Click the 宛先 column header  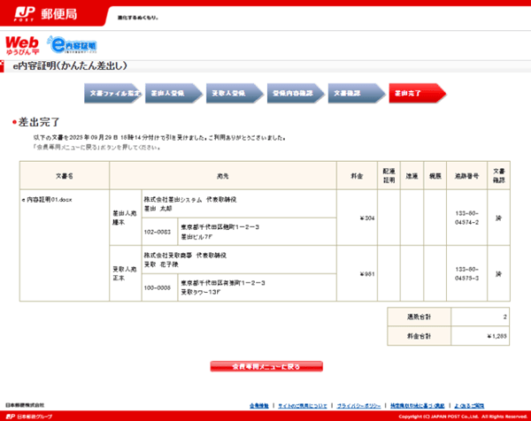223,176
